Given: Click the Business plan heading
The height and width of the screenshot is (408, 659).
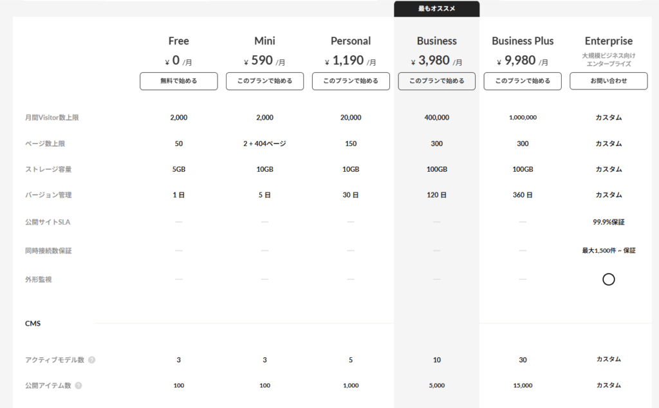Looking at the screenshot, I should (436, 41).
